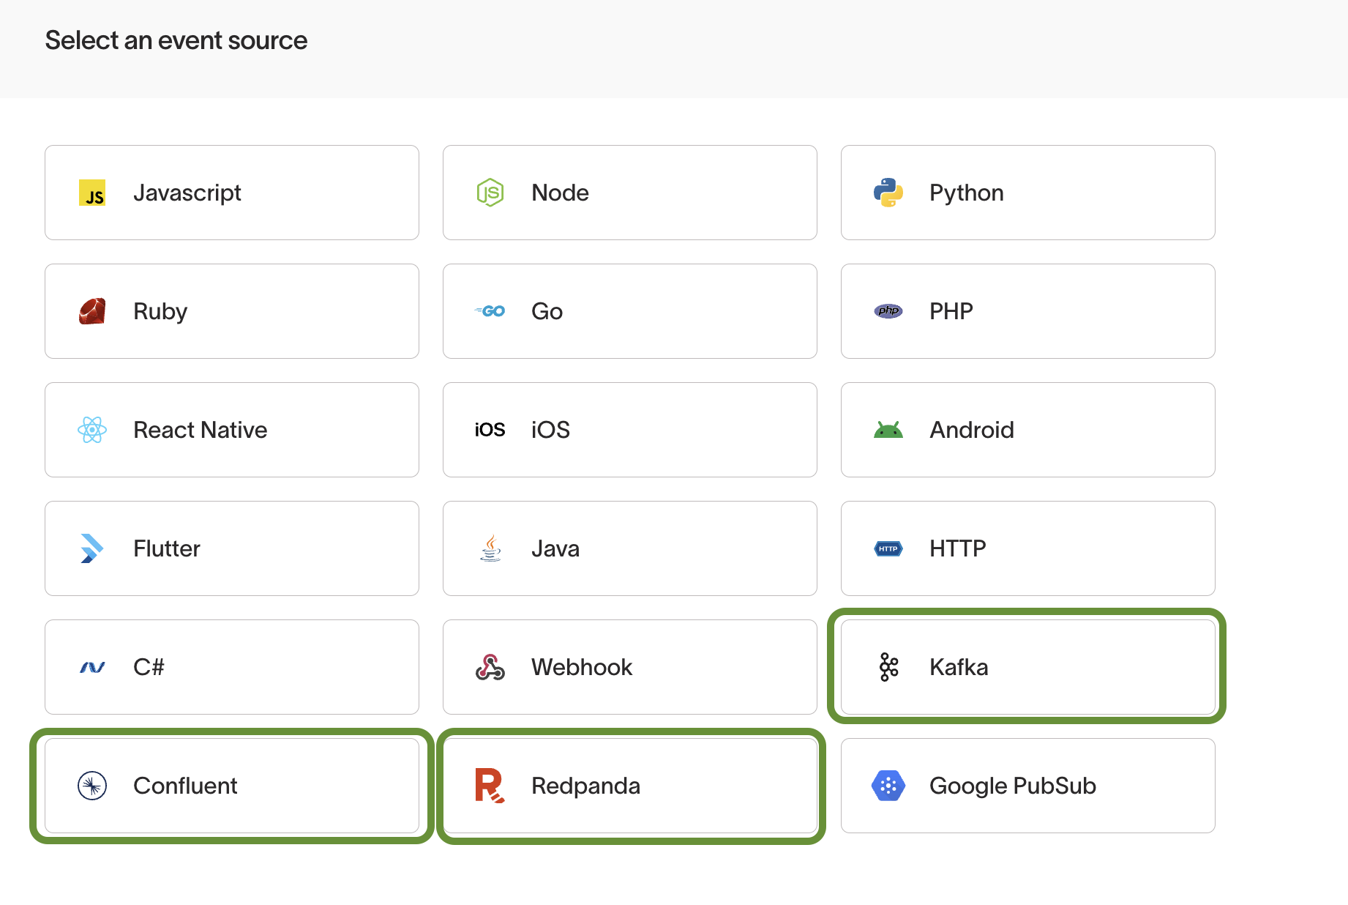Select Webhook as event source
This screenshot has height=905, width=1348.
coord(629,667)
